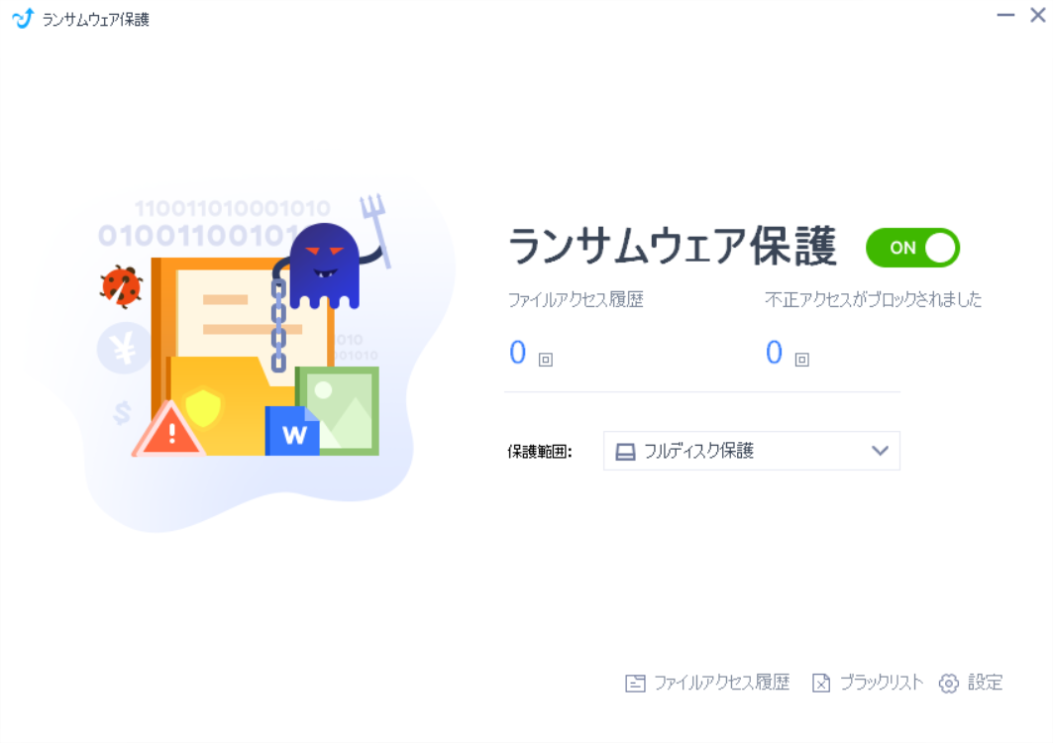The height and width of the screenshot is (743, 1053).
Task: Click the blue W document in the illustration
Action: (x=292, y=431)
